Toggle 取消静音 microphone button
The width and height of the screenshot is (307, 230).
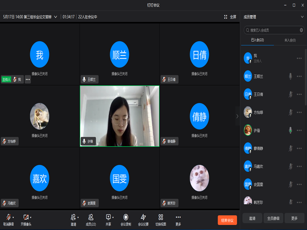coord(8,217)
